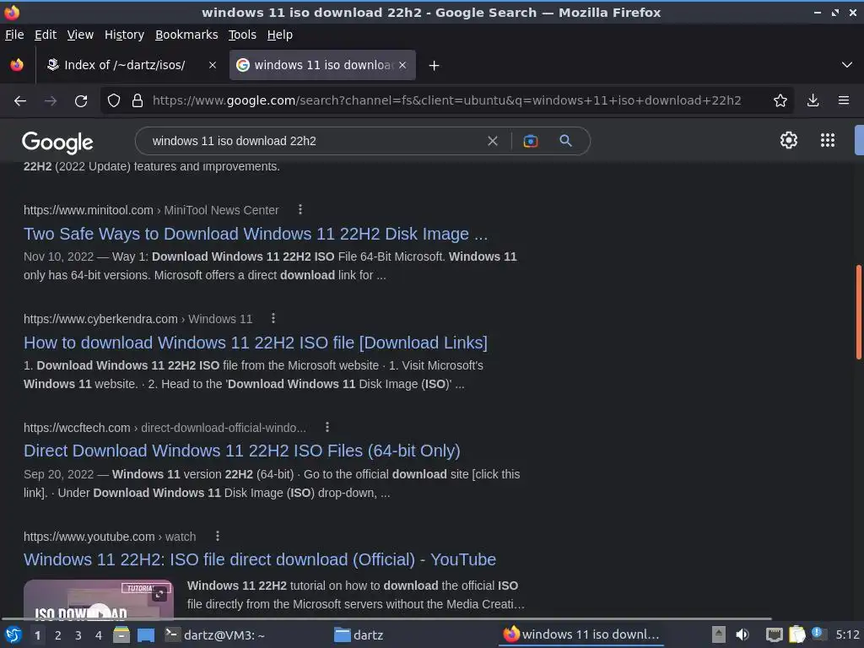Switch to workspace 1
The height and width of the screenshot is (648, 864).
(37, 635)
